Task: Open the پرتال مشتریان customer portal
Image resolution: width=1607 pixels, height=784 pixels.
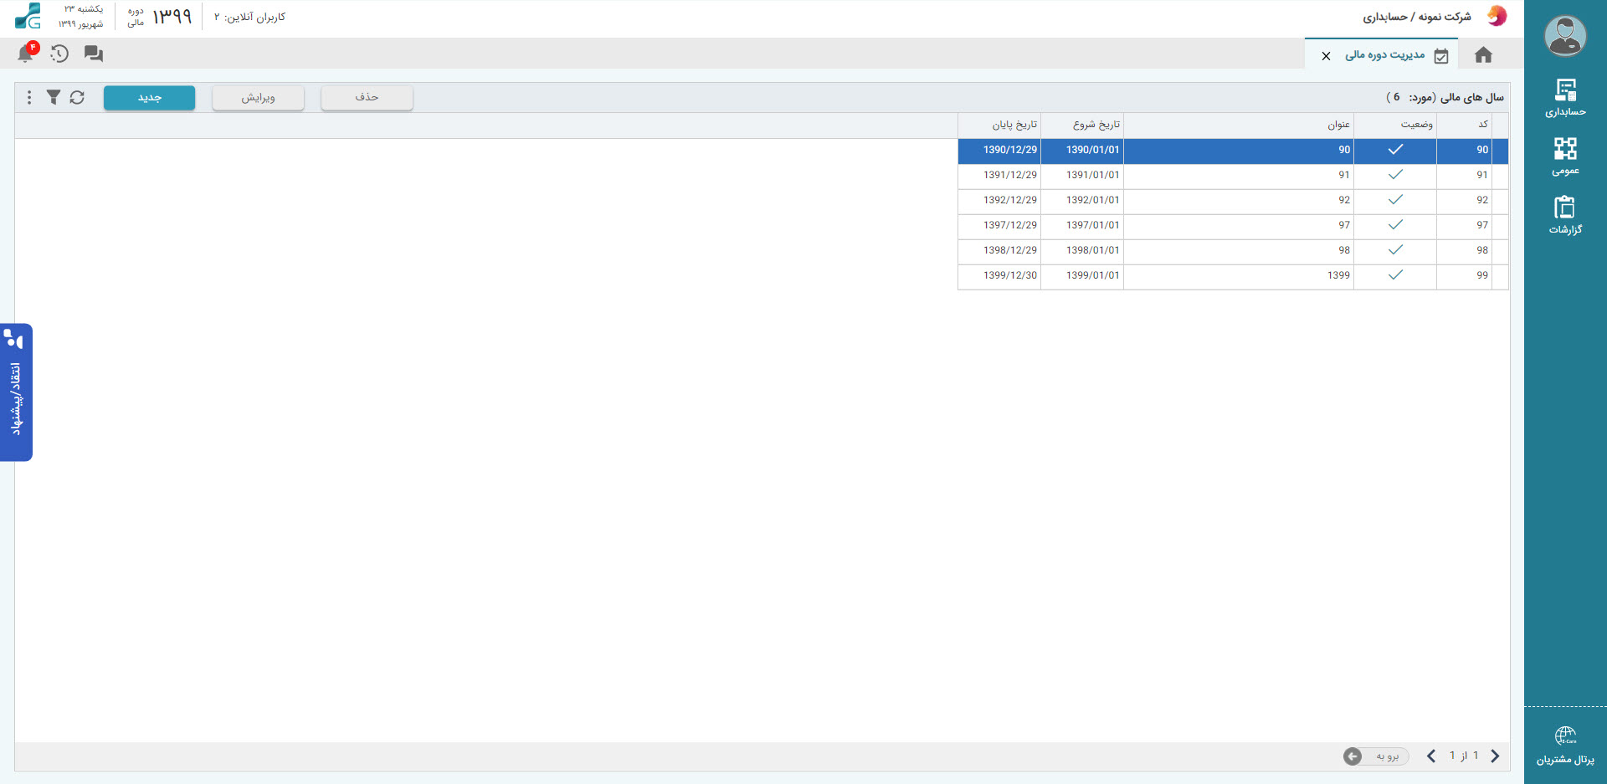Action: pyautogui.click(x=1565, y=746)
